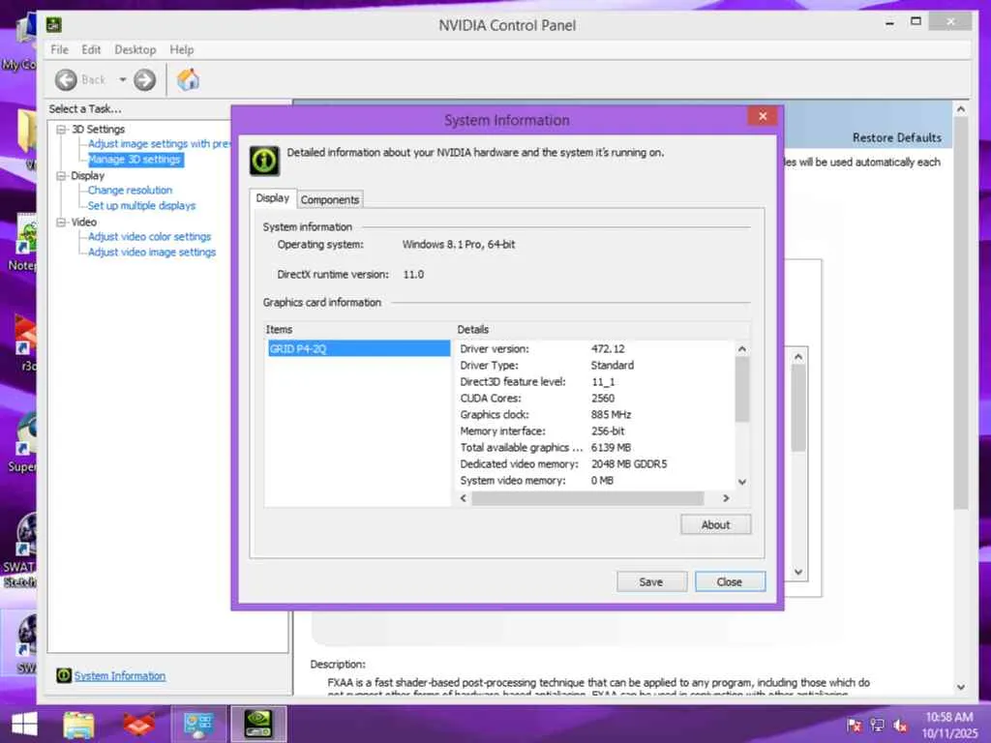The width and height of the screenshot is (991, 743).
Task: Click the Details column header
Action: click(x=602, y=330)
